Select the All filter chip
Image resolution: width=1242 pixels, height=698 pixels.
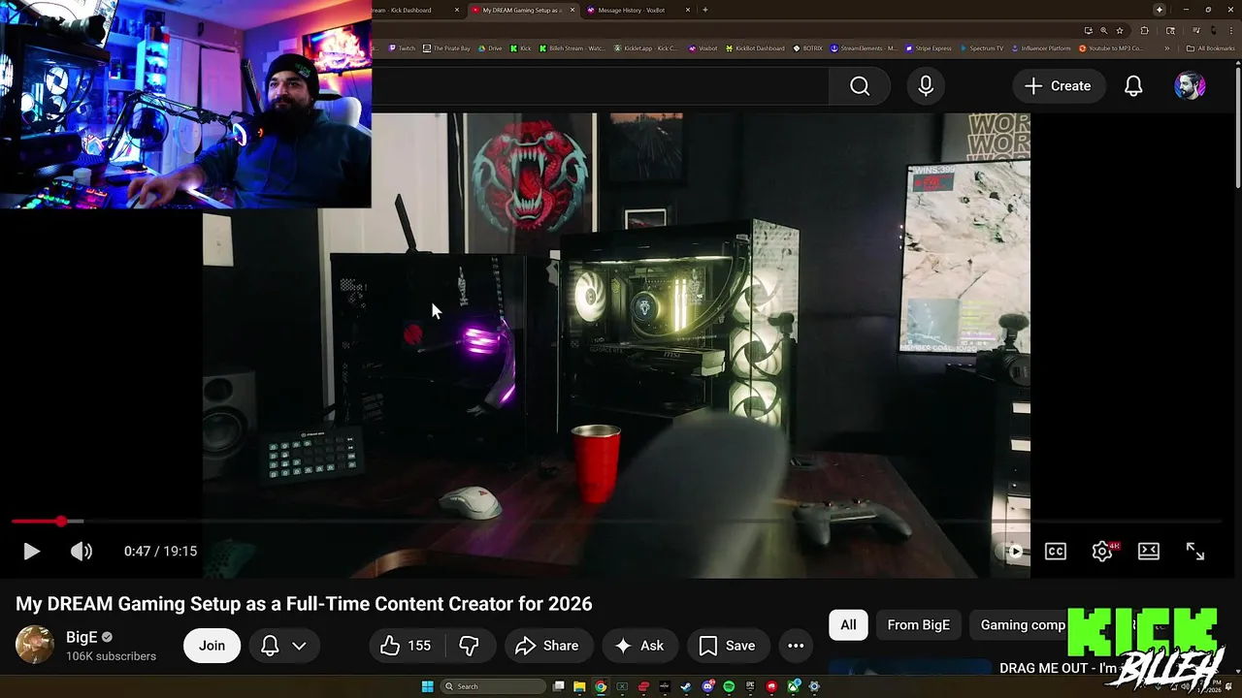[x=848, y=625]
